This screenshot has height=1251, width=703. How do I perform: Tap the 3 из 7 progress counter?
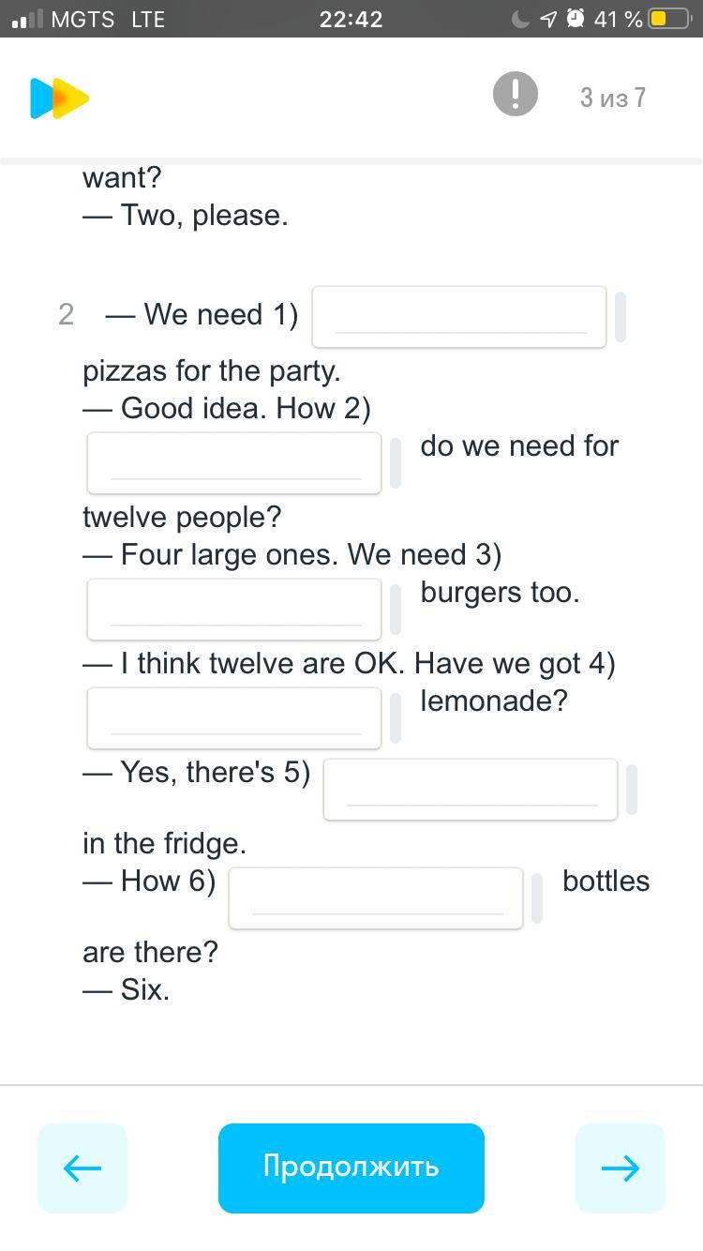[613, 98]
